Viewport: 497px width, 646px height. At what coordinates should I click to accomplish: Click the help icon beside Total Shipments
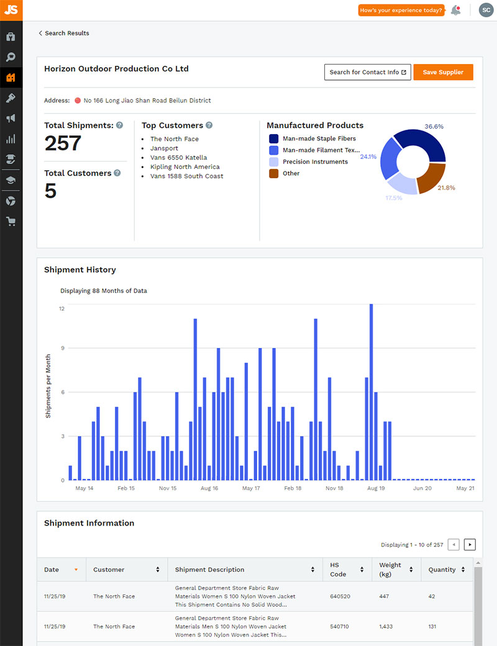(x=119, y=125)
